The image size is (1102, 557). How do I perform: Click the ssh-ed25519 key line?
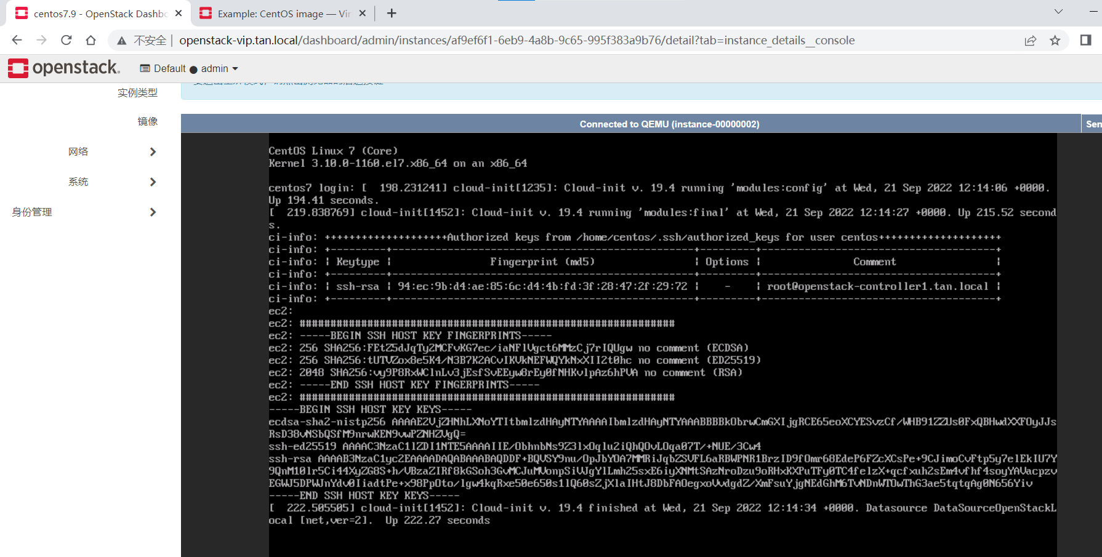(515, 446)
